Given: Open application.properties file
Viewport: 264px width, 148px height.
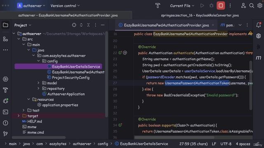Looking at the screenshot, I should 60,105.
